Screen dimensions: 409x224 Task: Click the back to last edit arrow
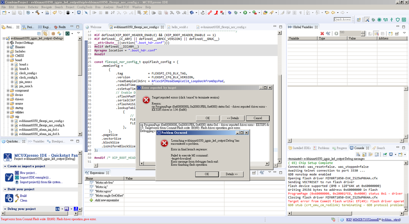tap(327, 12)
